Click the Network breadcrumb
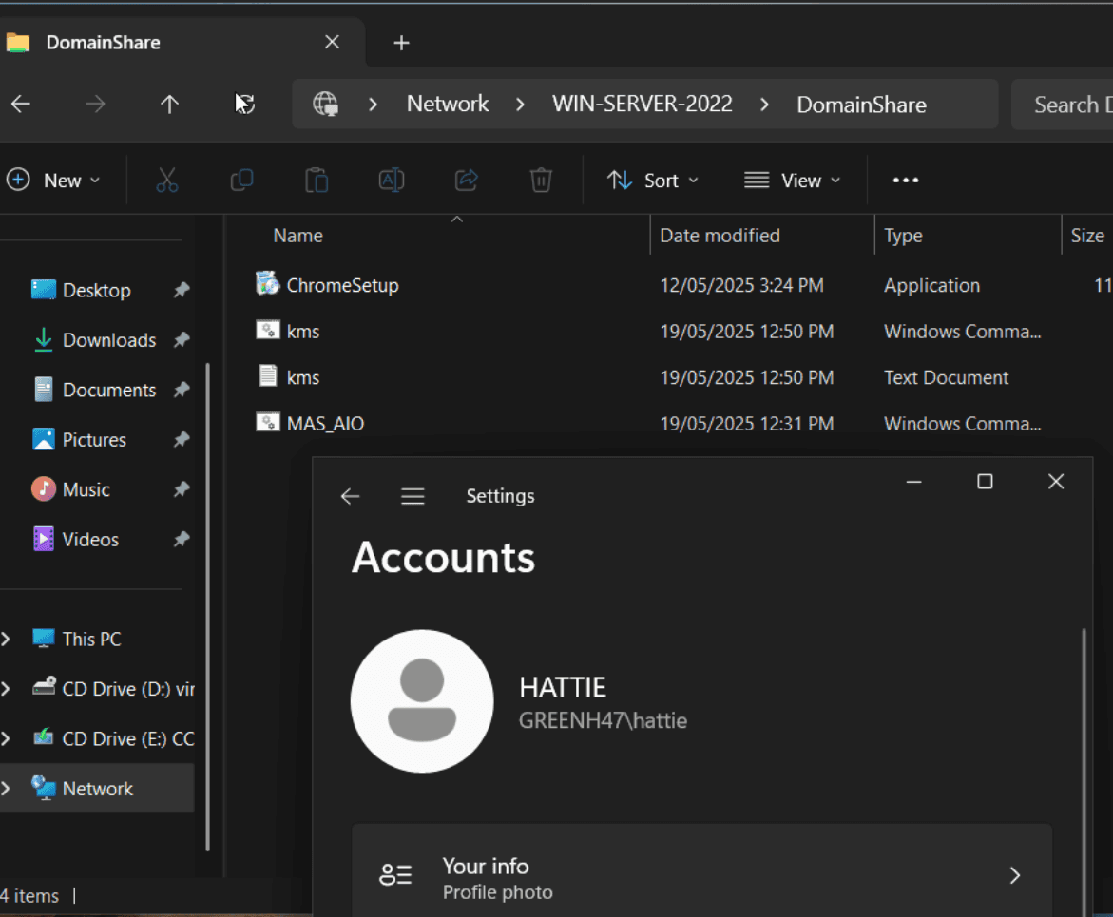The height and width of the screenshot is (917, 1113). click(x=447, y=105)
